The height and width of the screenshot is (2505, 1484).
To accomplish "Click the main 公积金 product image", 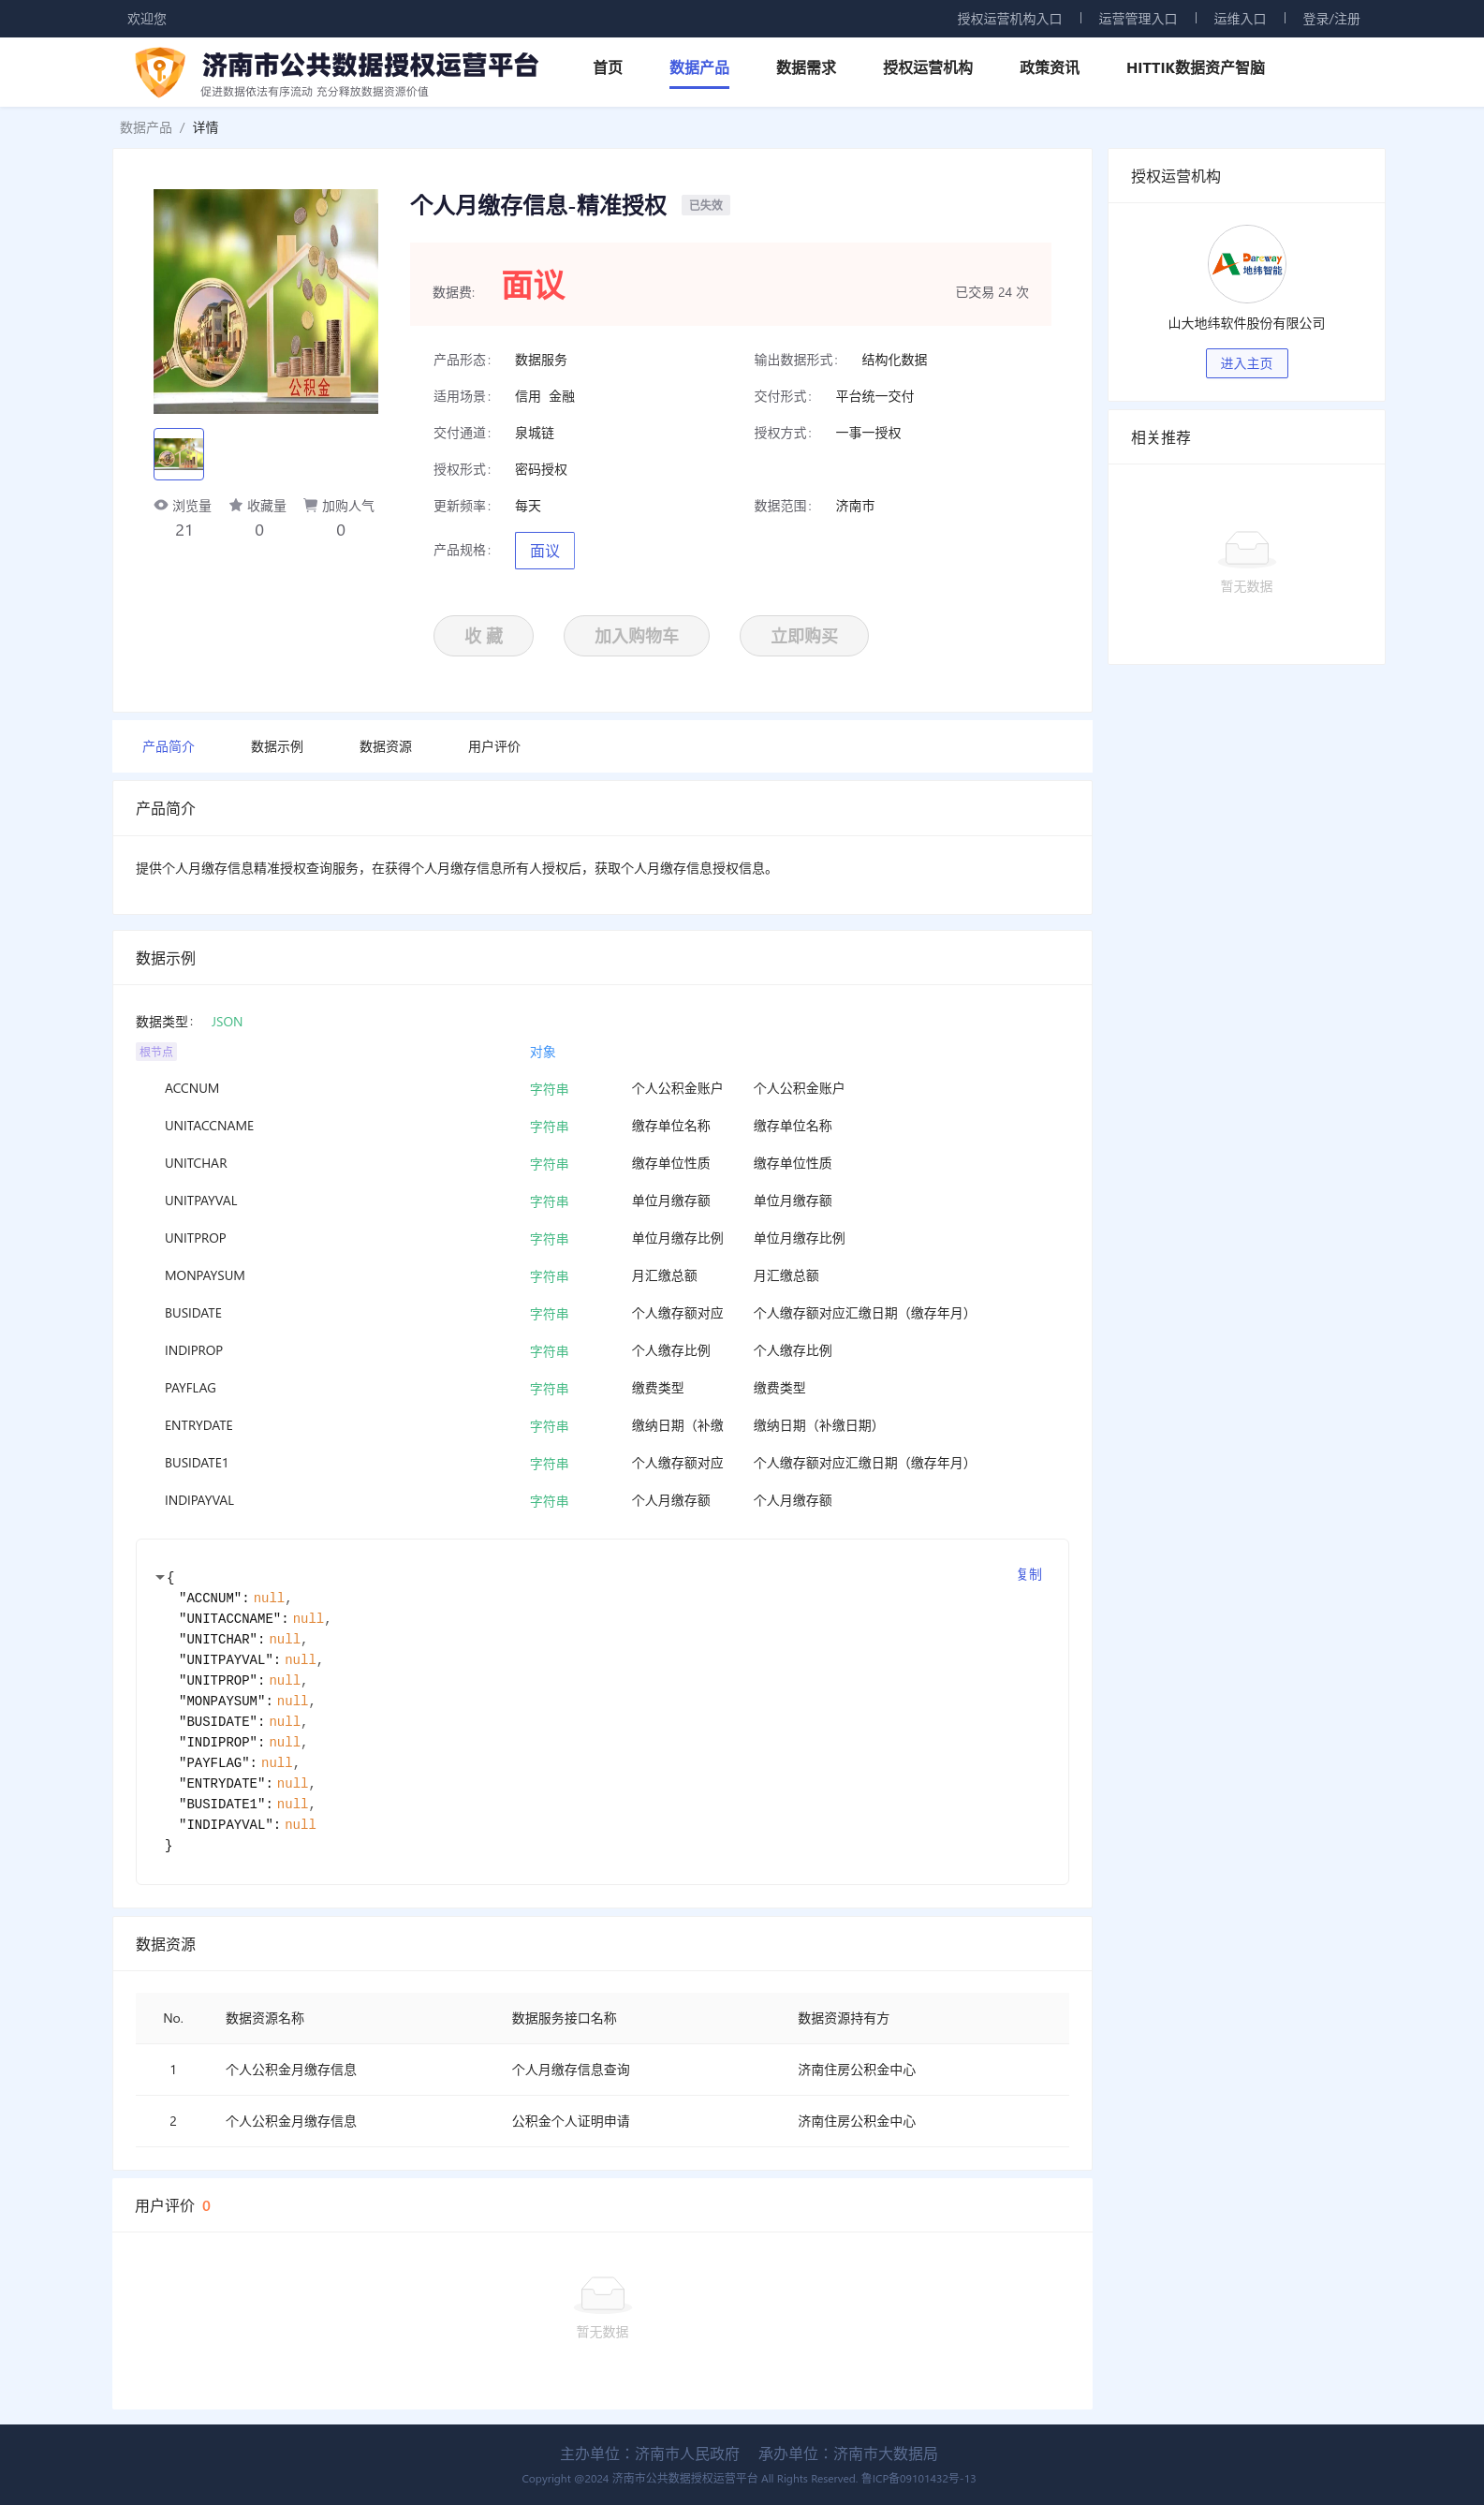I will [x=265, y=301].
